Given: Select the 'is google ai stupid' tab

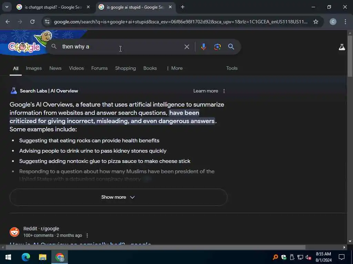Looking at the screenshot, I should (x=135, y=7).
